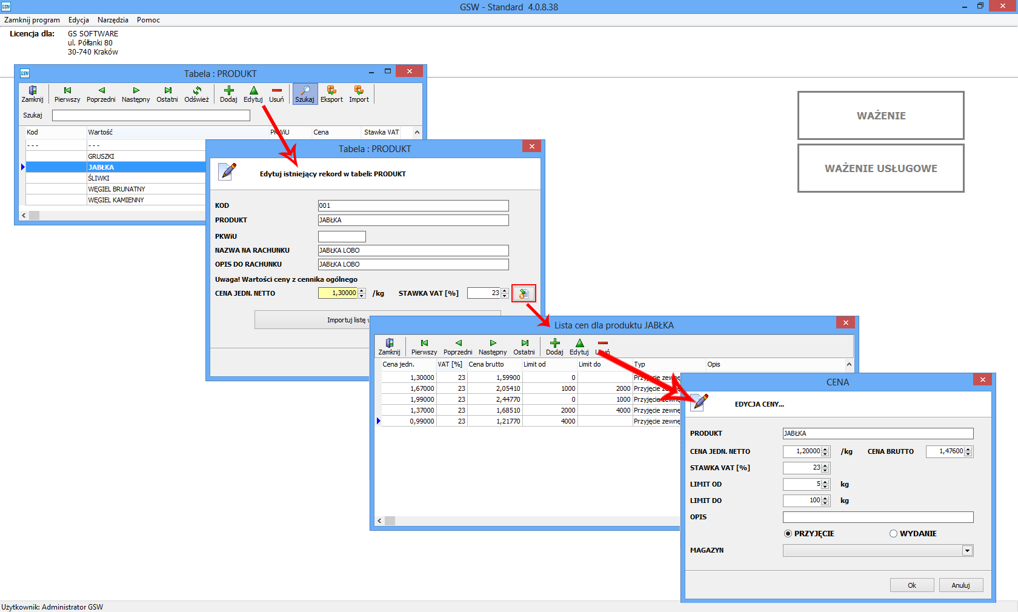This screenshot has width=1018, height=612.
Task: Select the WĘGIEL BRUNATNY row in product table
Action: pos(116,189)
